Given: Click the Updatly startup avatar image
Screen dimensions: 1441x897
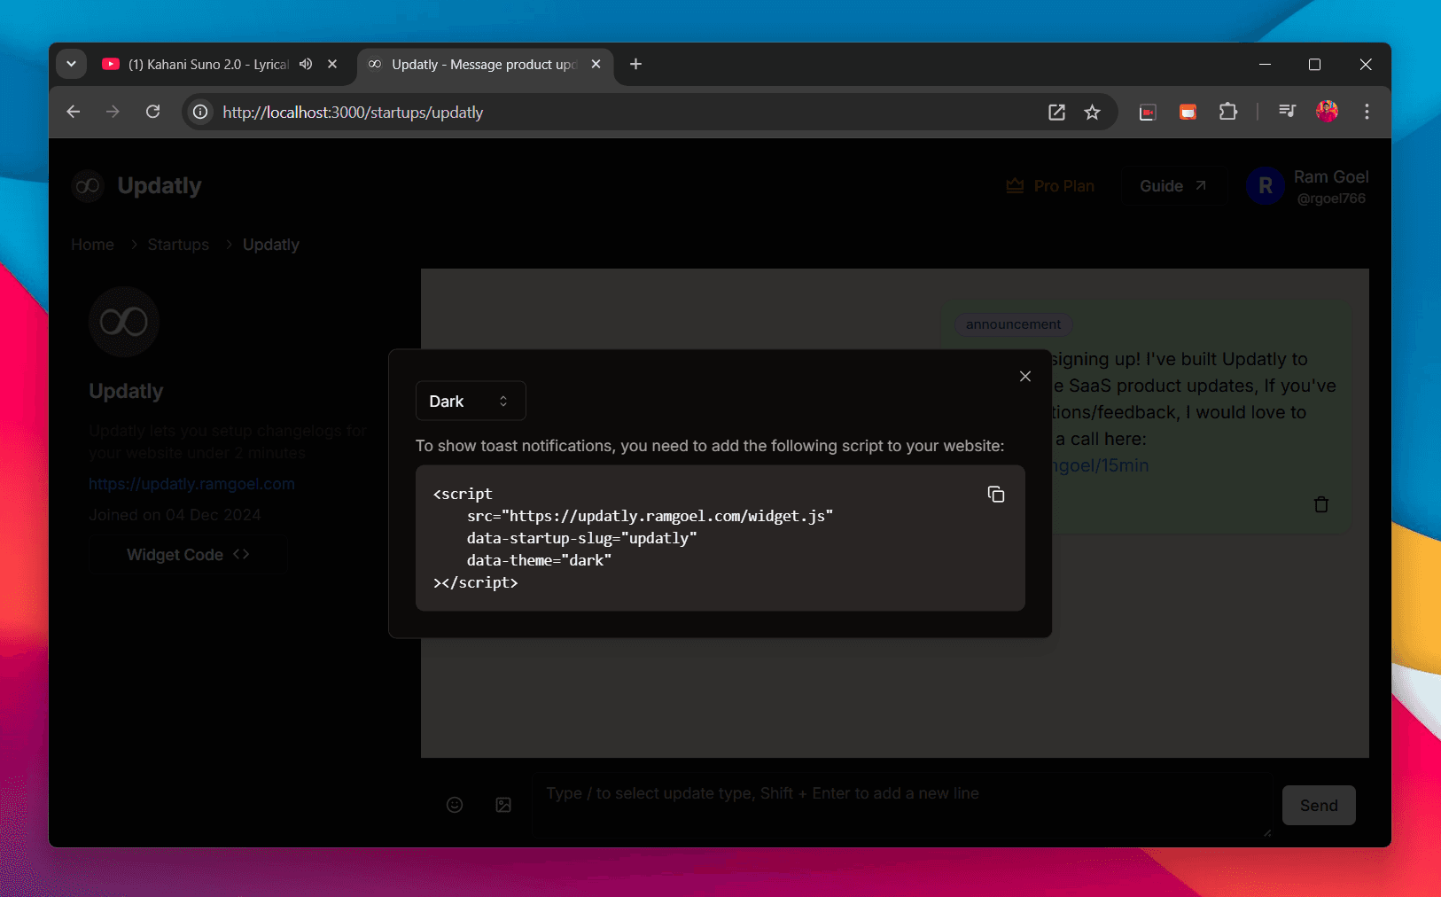Looking at the screenshot, I should point(124,322).
